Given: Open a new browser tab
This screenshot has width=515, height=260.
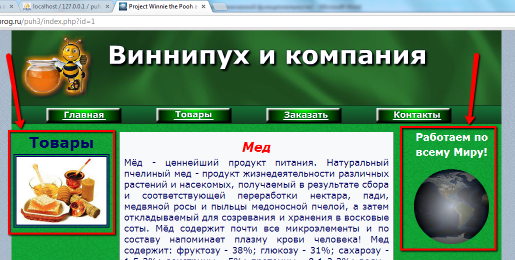Looking at the screenshot, I should coord(220,7).
